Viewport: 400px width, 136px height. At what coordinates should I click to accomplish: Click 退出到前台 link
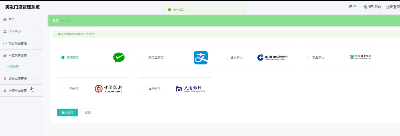373,7
